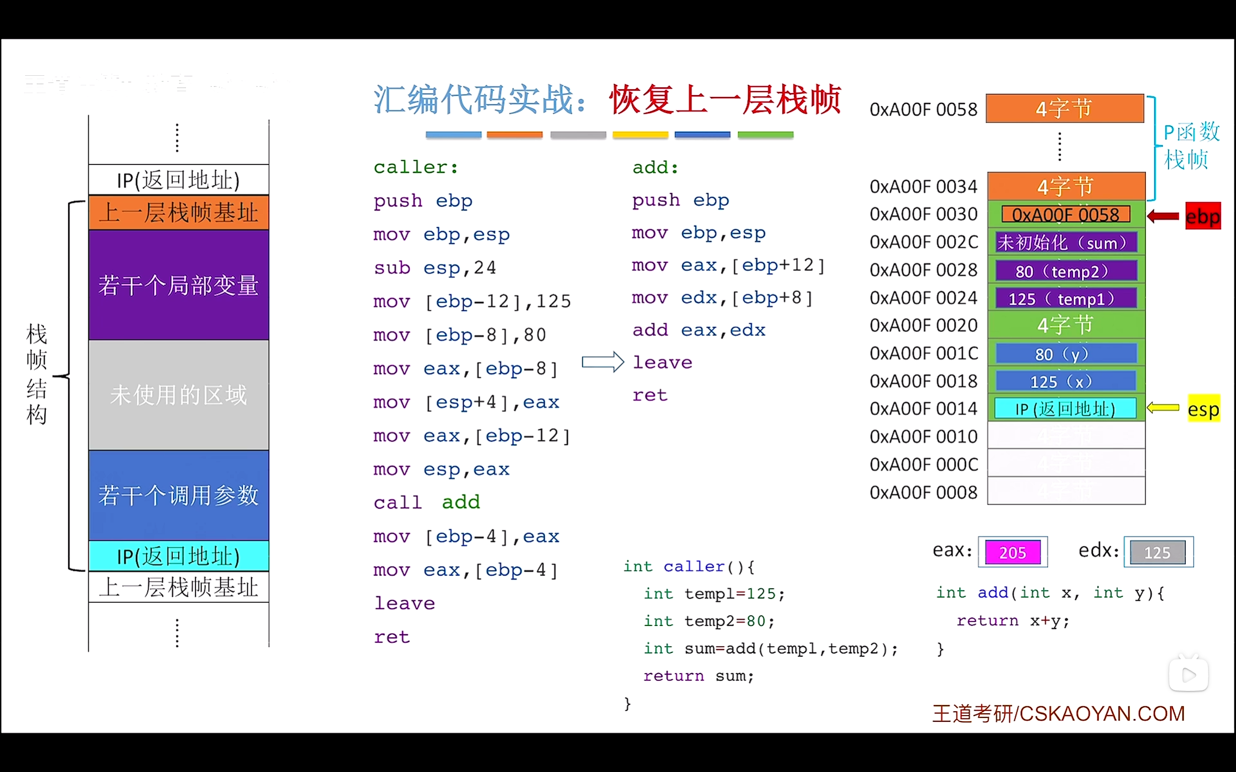Select the cyan IP return address cell at 0xA00F 0014
The width and height of the screenshot is (1236, 772).
coord(1066,409)
